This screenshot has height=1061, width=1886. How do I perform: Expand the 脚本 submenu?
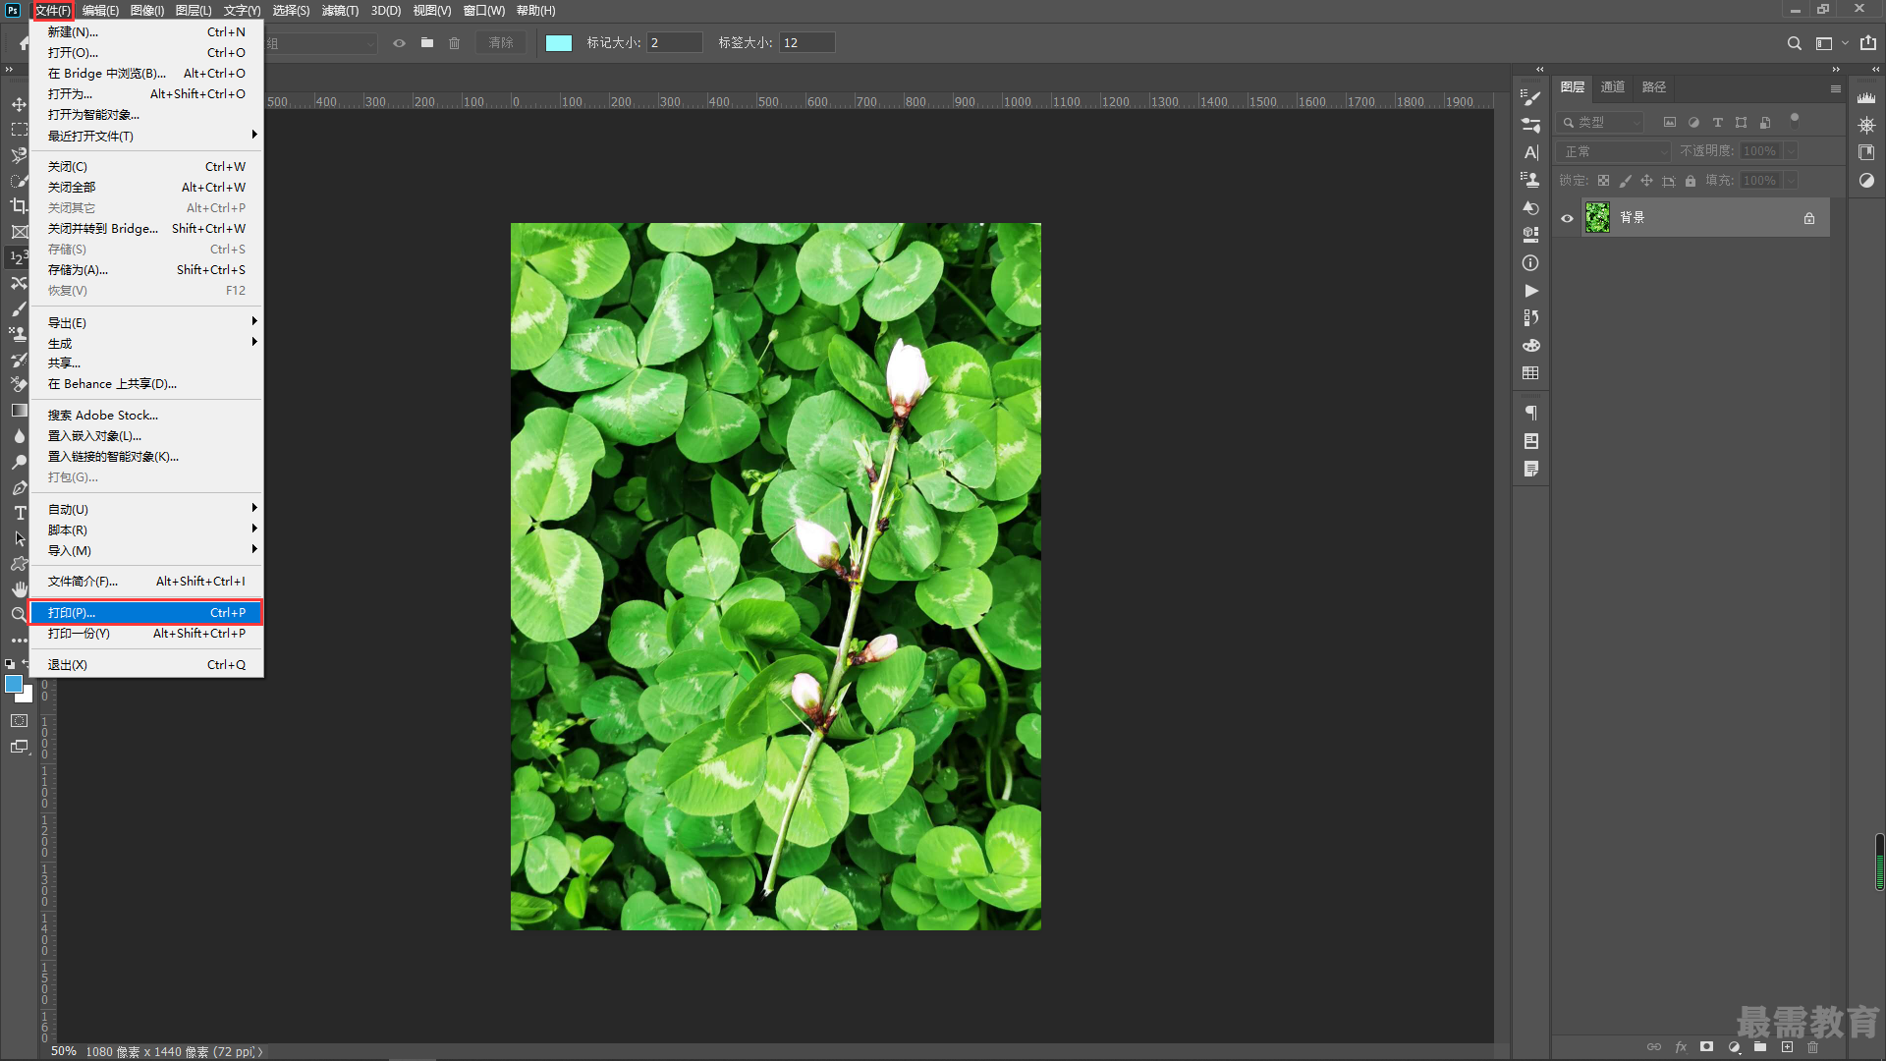point(147,530)
